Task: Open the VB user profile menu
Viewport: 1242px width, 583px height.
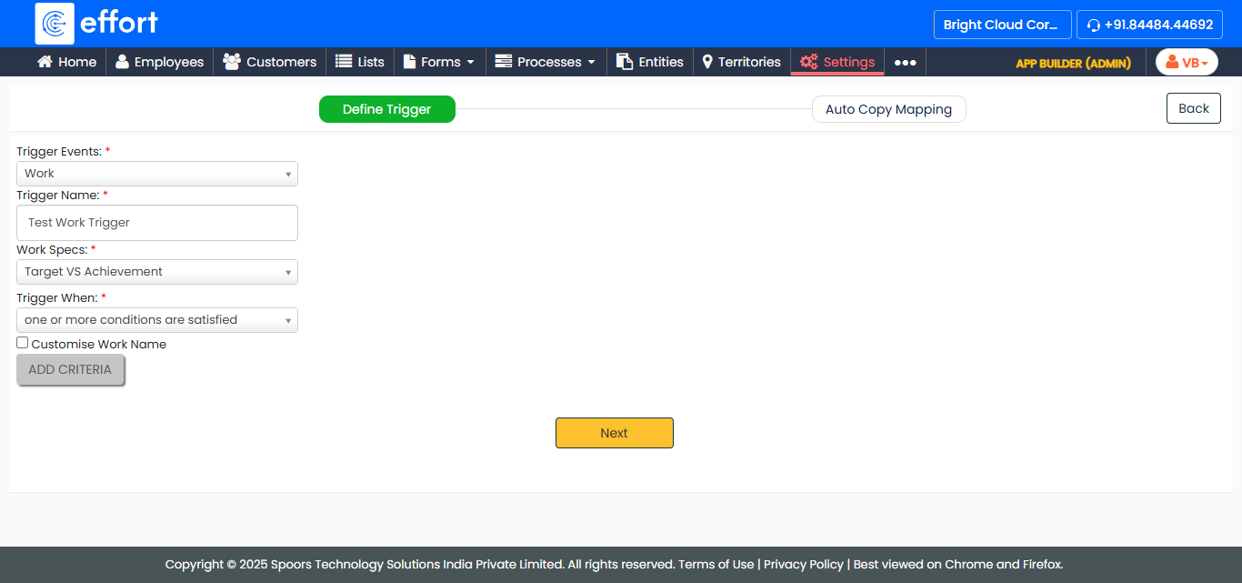Action: point(1187,63)
